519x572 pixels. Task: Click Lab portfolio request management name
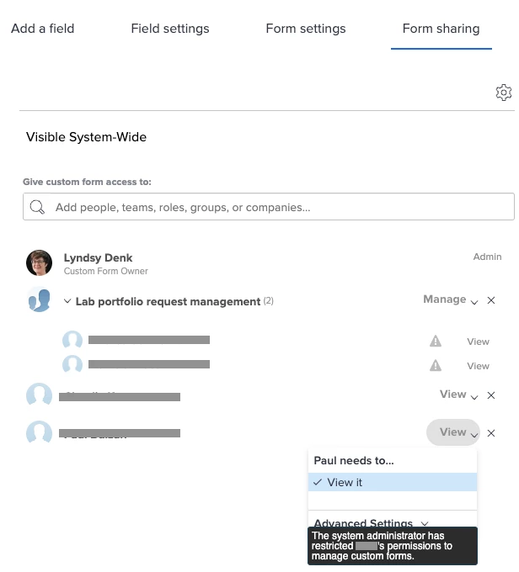(x=168, y=302)
